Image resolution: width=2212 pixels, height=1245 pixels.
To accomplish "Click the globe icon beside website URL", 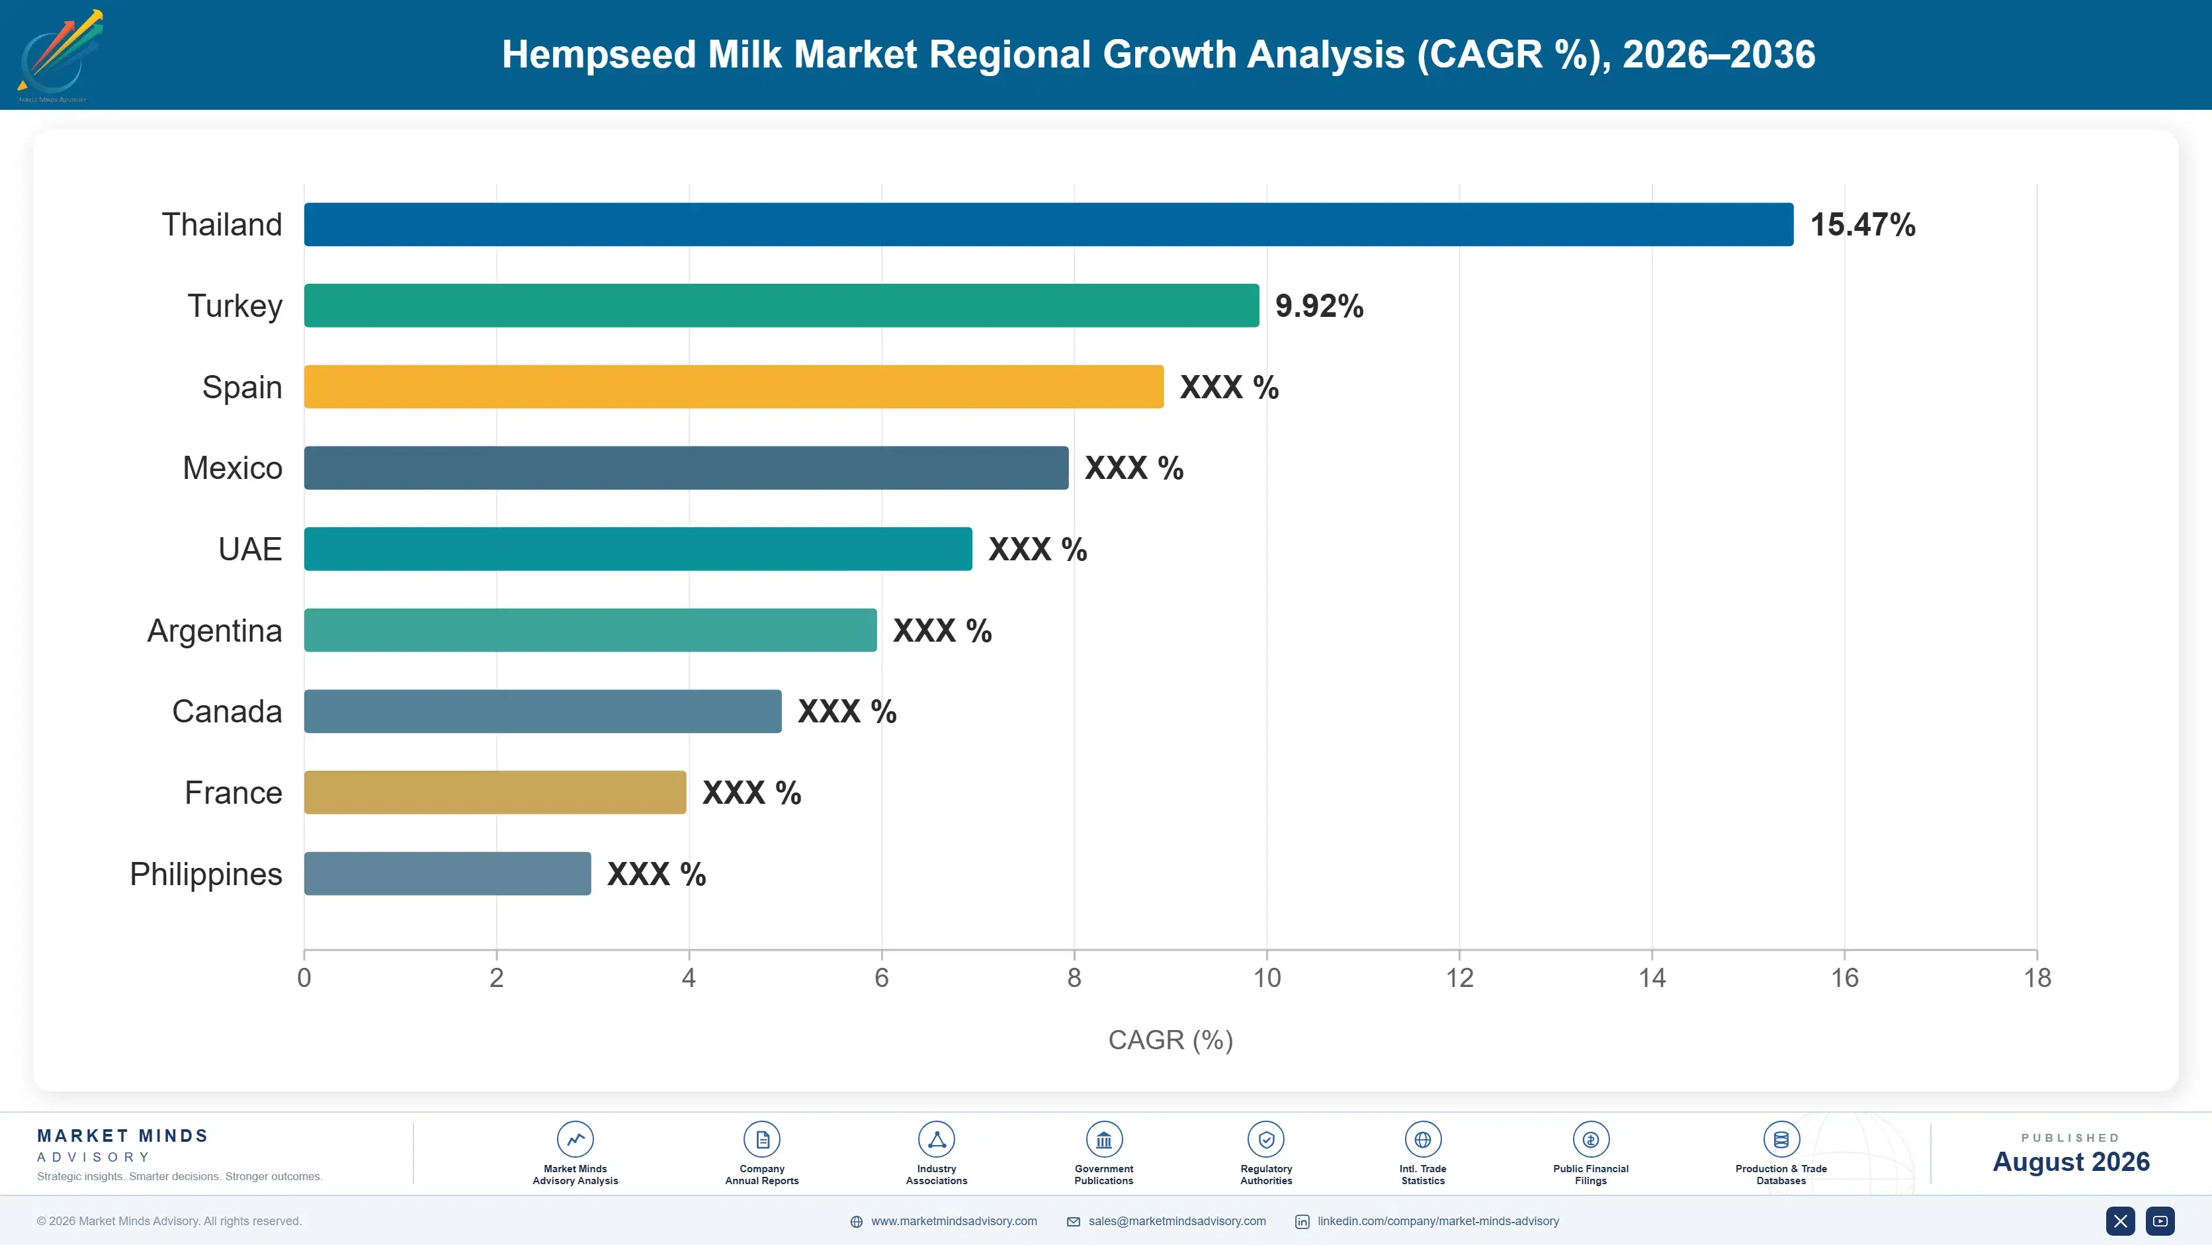I will click(x=856, y=1222).
